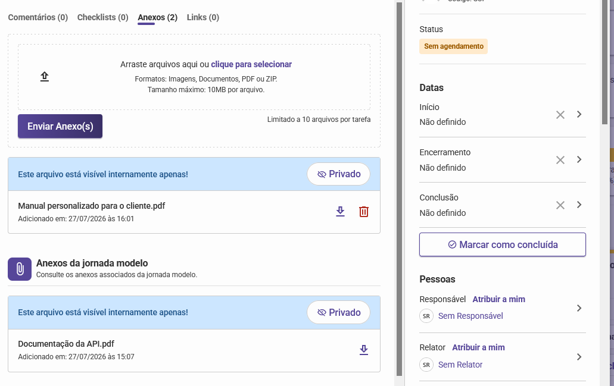Expand the Conclusão date chevron
Viewport: 614px width, 386px height.
pyautogui.click(x=579, y=205)
